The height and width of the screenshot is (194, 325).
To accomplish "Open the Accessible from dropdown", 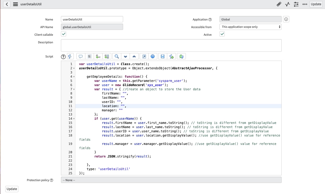I will click(250, 27).
